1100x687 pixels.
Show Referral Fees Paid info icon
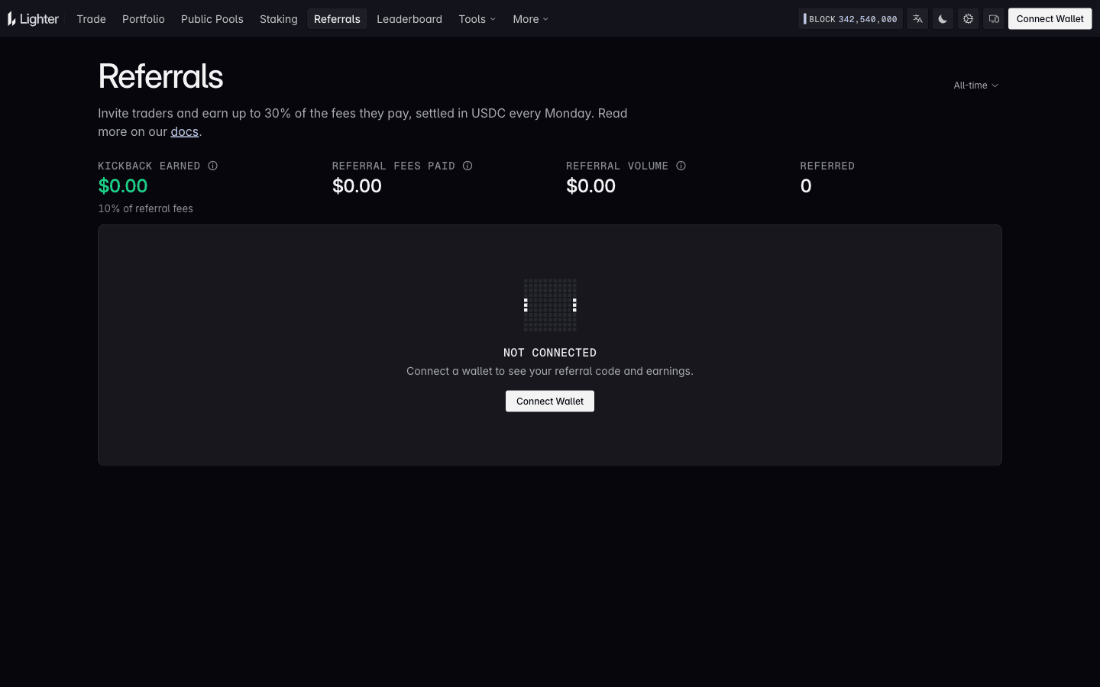click(467, 166)
